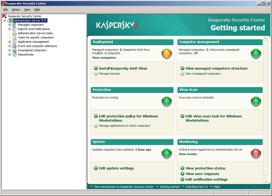This screenshot has height=196, width=272.
Task: Open View managed computers structure link
Action: tap(216, 68)
